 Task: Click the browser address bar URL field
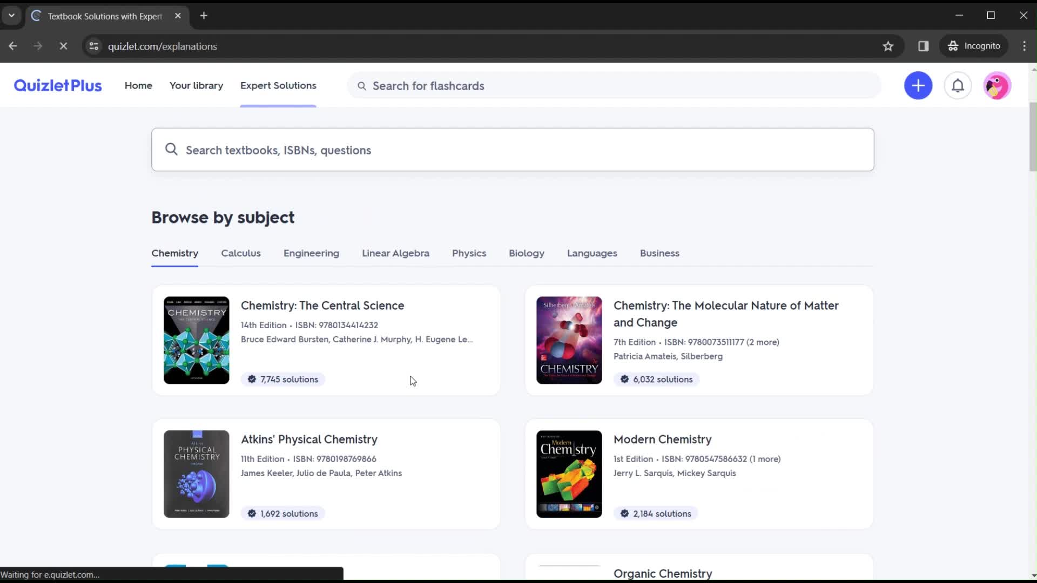[163, 46]
